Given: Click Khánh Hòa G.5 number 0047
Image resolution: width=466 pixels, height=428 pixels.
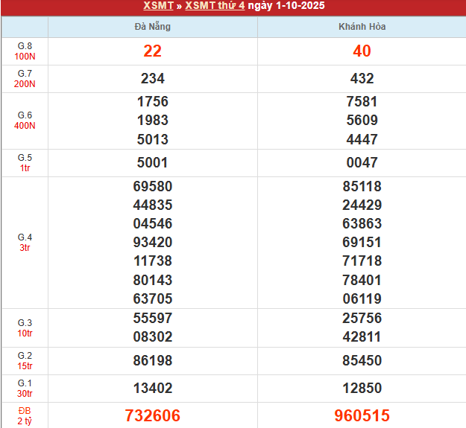Looking at the screenshot, I should tap(362, 162).
